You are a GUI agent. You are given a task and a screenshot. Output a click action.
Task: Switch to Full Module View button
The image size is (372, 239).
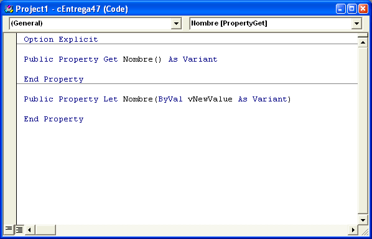[19, 230]
